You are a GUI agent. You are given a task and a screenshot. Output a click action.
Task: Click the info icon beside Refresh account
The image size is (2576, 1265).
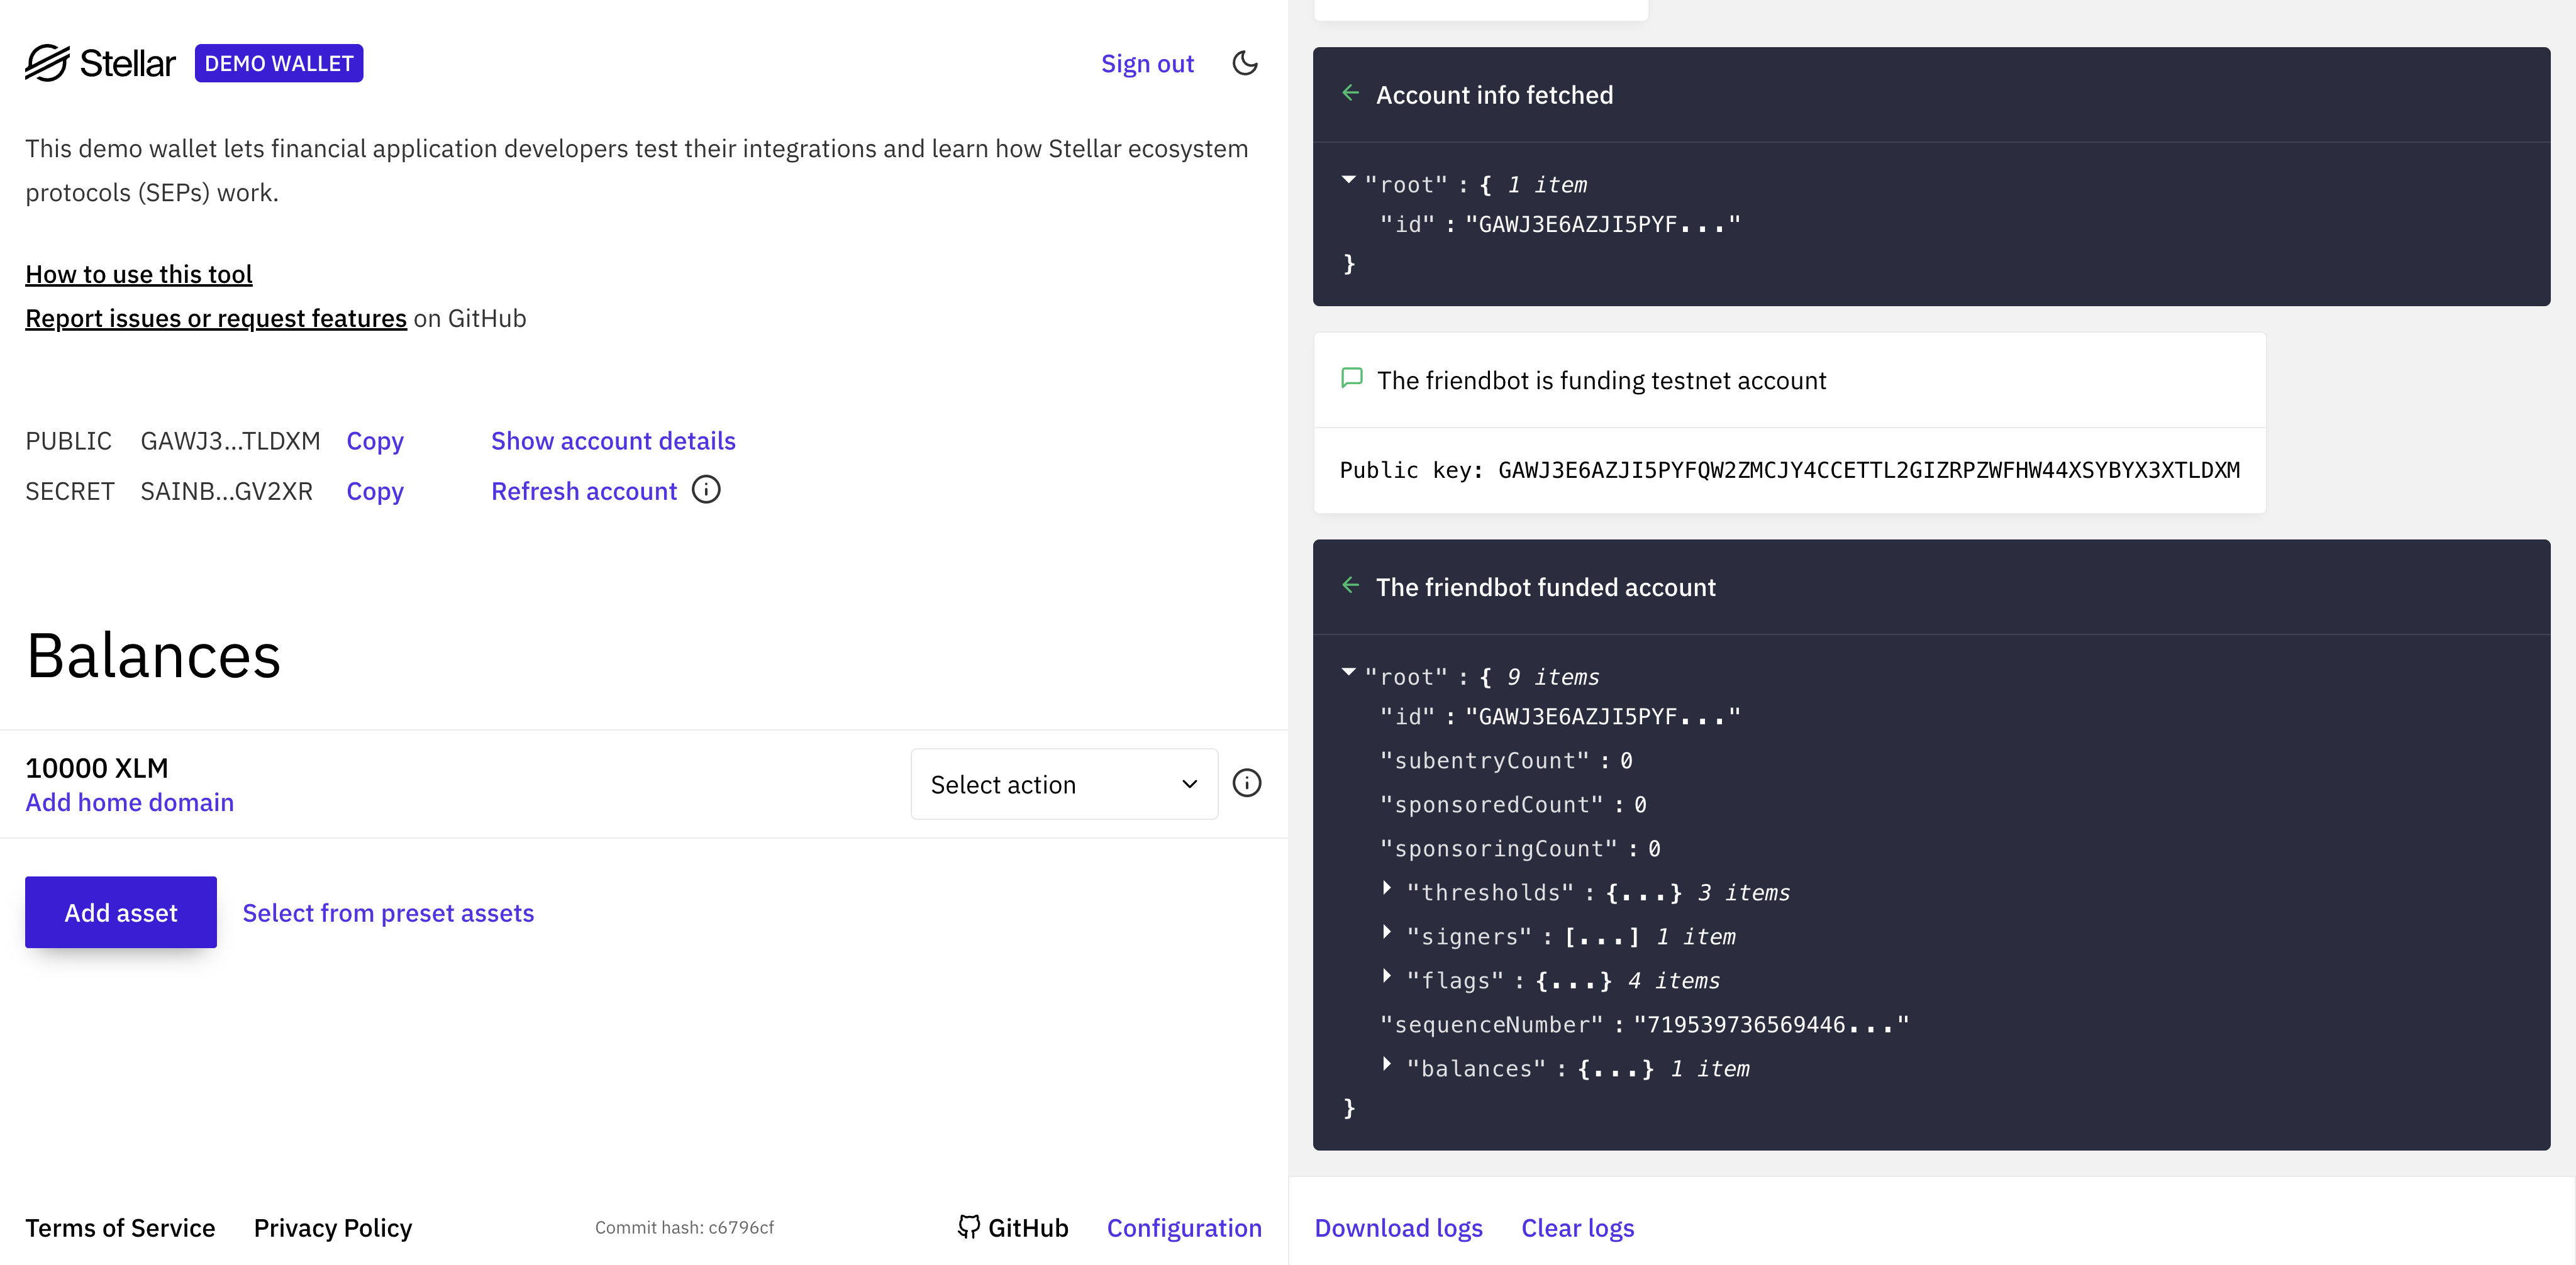[707, 490]
